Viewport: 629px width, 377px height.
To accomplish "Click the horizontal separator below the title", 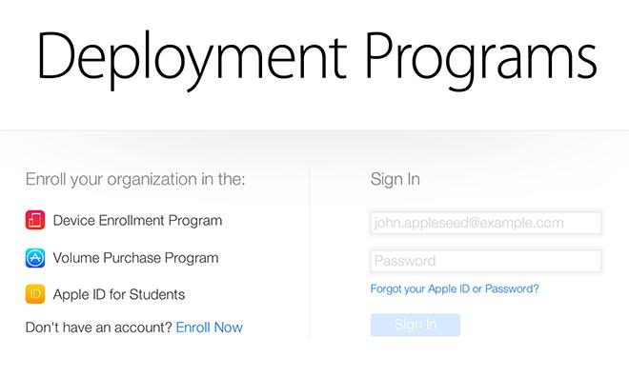I will pos(314,130).
